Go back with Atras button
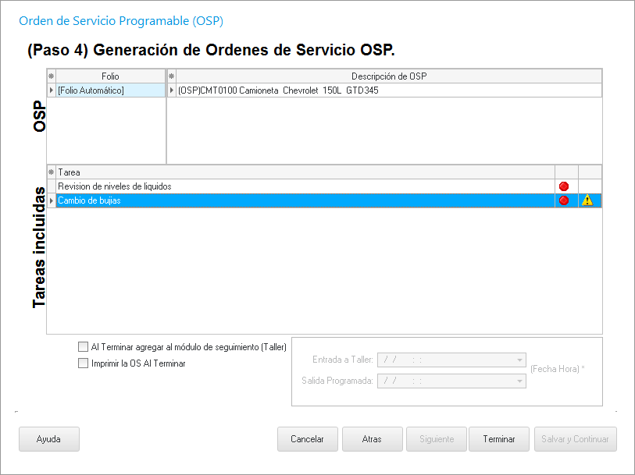The height and width of the screenshot is (475, 635). tap(372, 439)
